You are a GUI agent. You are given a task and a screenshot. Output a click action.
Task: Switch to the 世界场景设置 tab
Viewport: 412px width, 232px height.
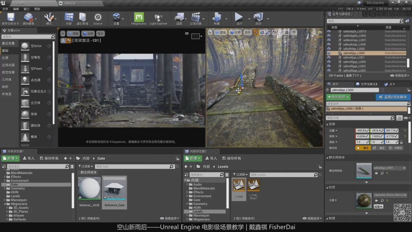pyautogui.click(x=368, y=84)
